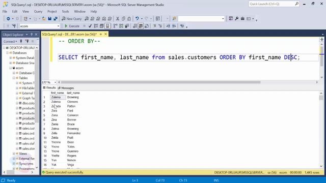Click the Decrease Indent icon
This screenshot has width=326, height=183.
[x=168, y=26]
